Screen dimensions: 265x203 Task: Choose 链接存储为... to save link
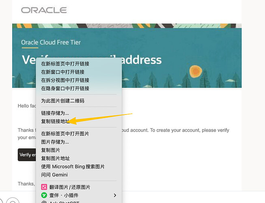79,113
